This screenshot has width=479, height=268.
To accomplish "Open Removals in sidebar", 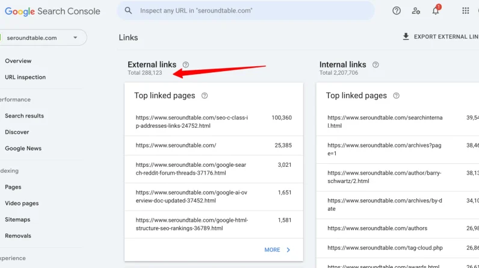I will coord(17,235).
